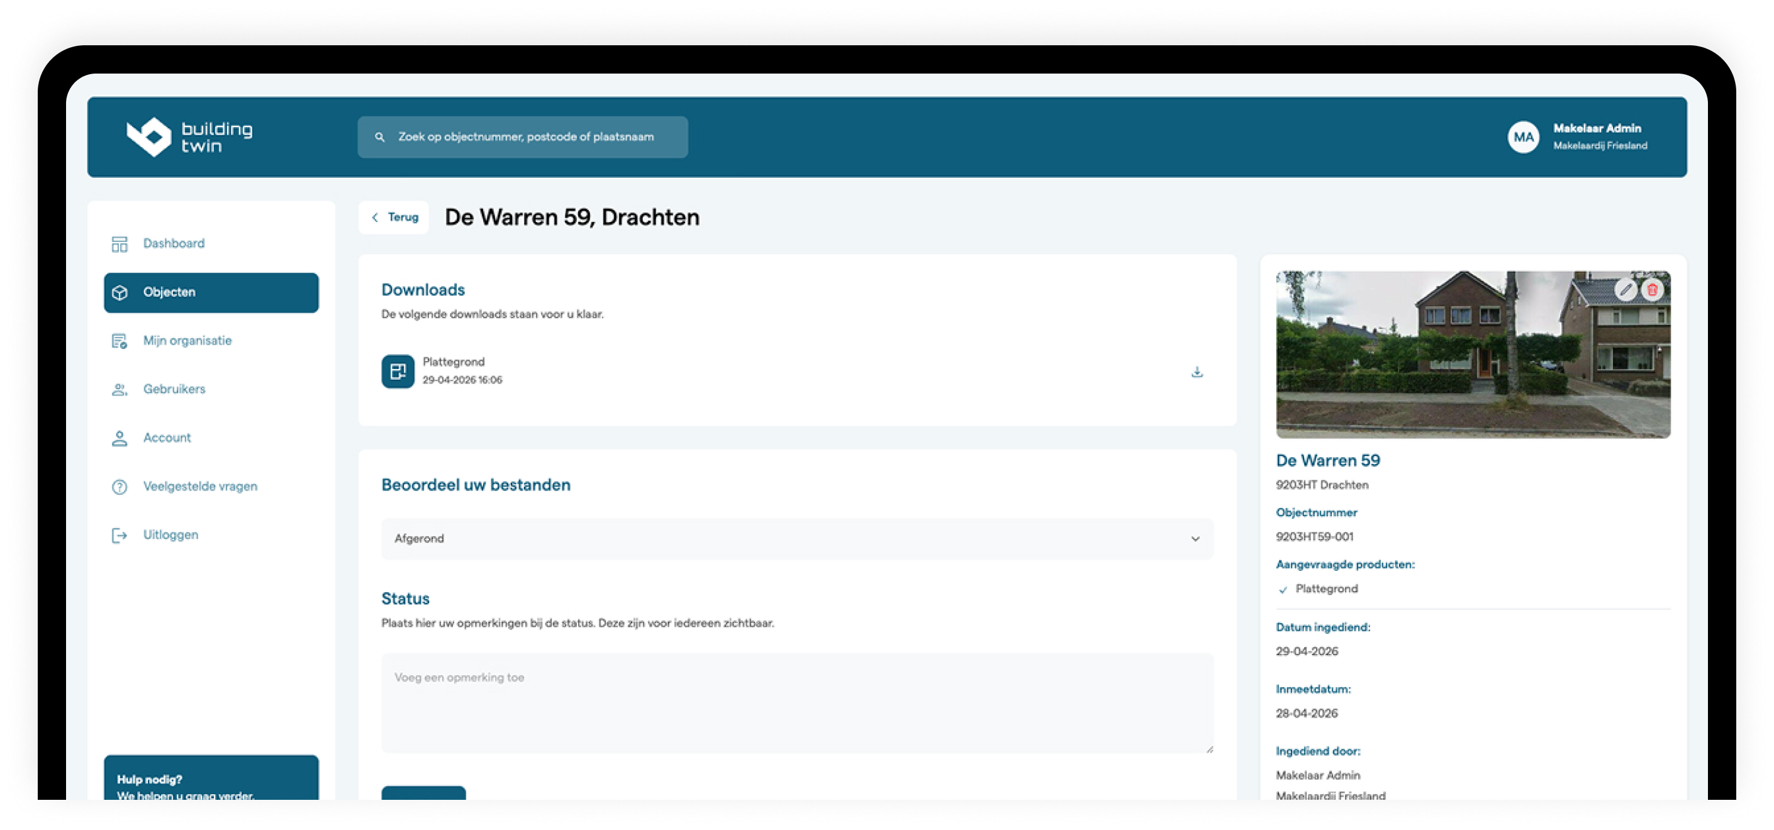The image size is (1774, 830).
Task: Go back with the Terug button
Action: pos(394,218)
